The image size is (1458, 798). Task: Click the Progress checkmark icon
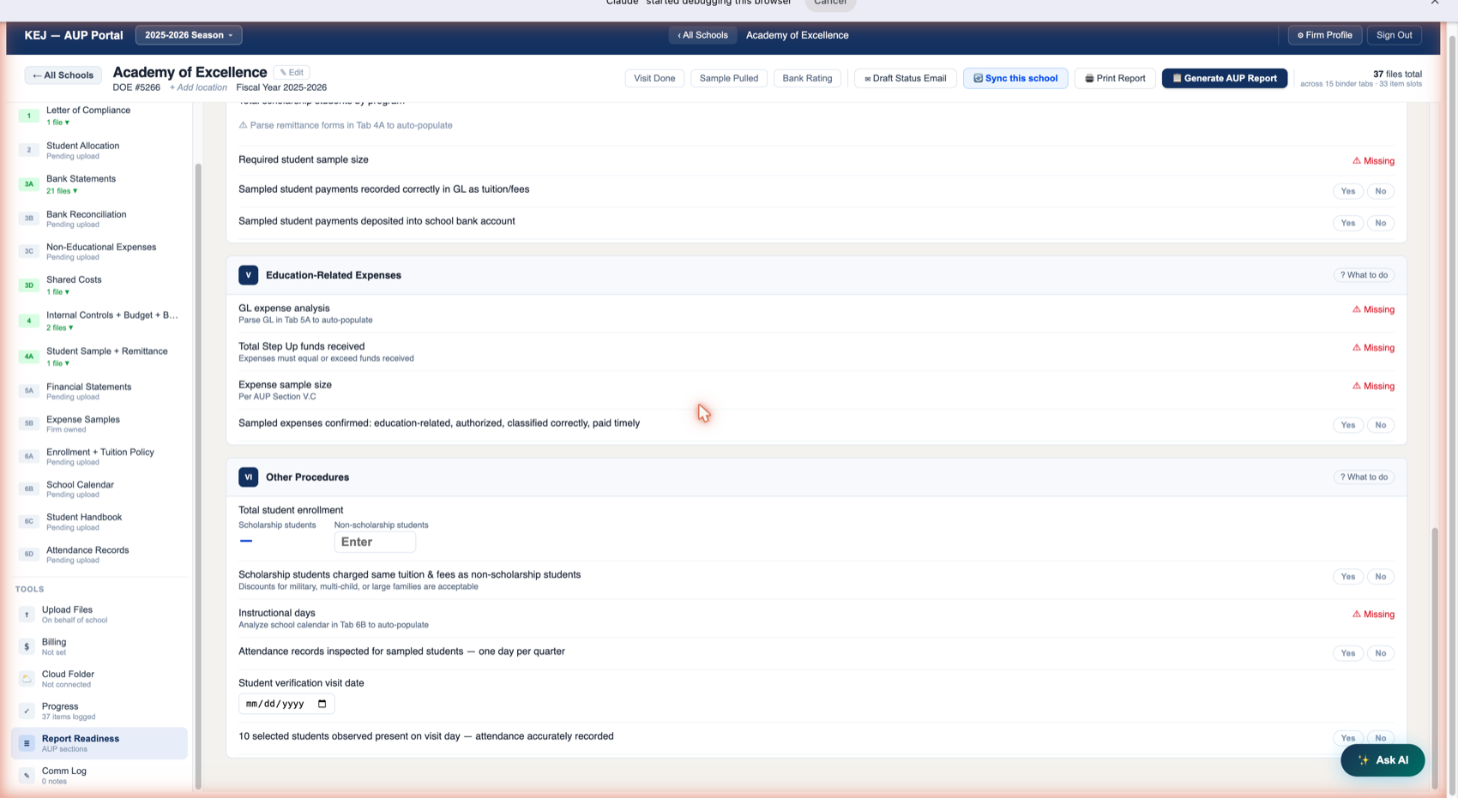pyautogui.click(x=27, y=711)
